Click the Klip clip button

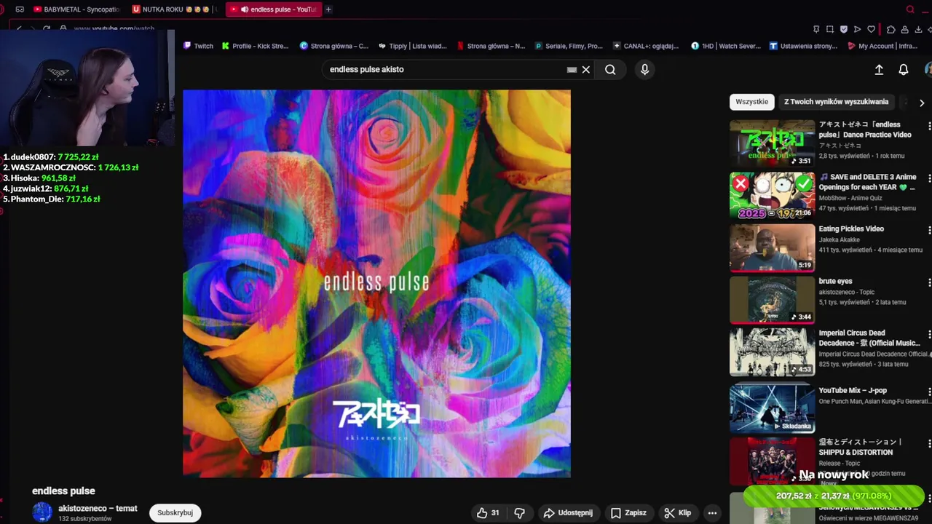pyautogui.click(x=677, y=513)
